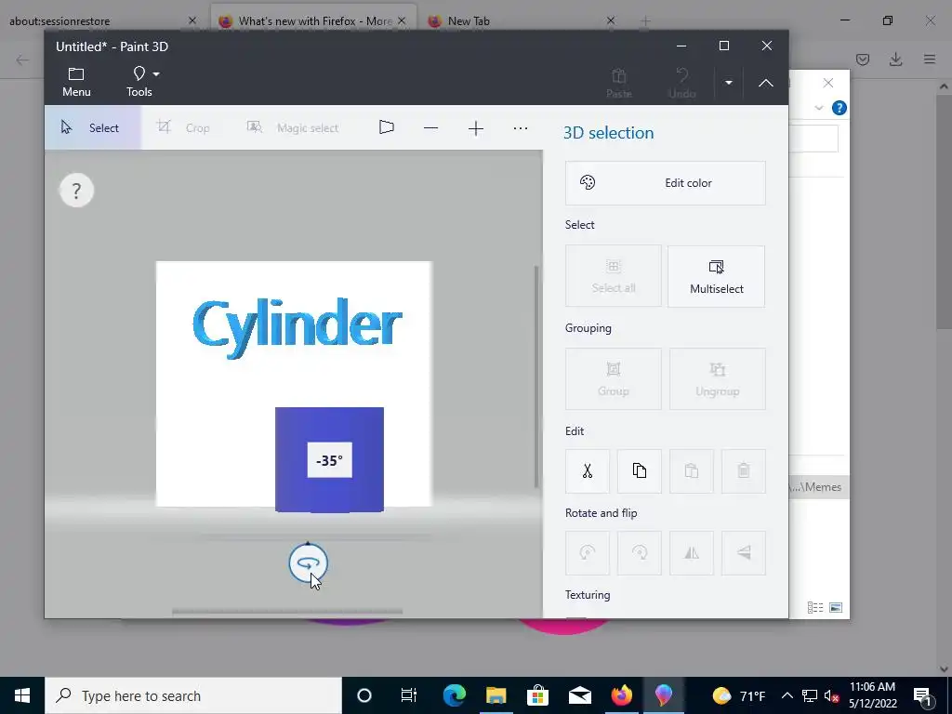
Task: Click the blue Cylinder 3D text object
Action: (297, 326)
